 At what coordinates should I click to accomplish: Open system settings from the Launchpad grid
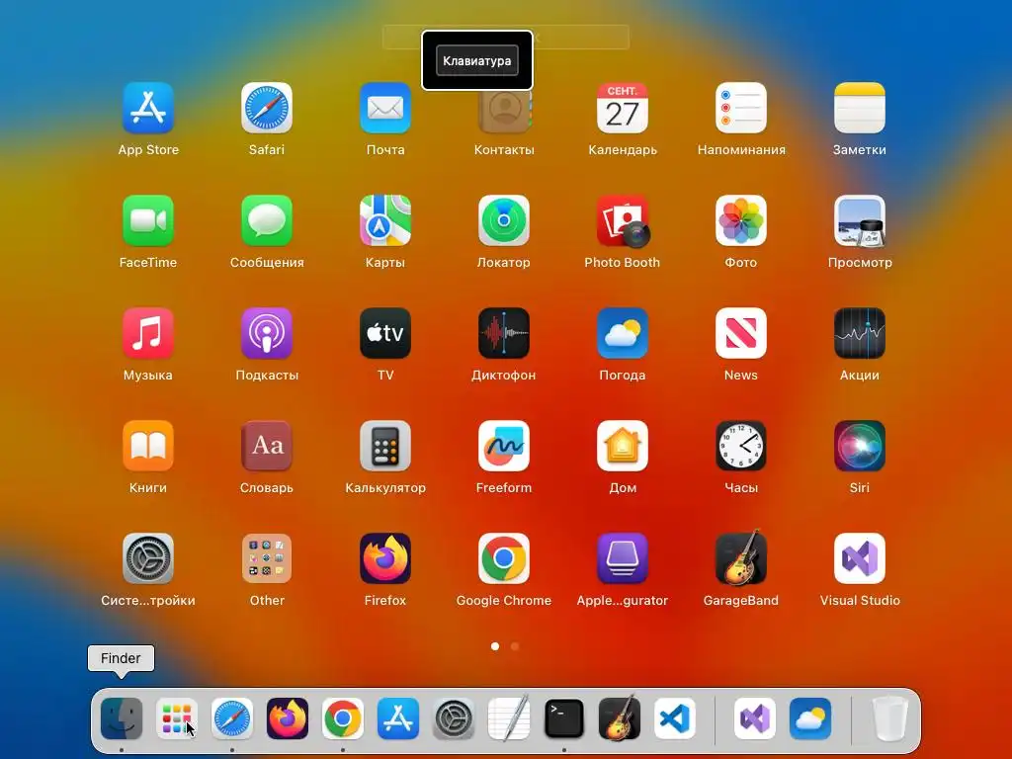click(x=148, y=558)
